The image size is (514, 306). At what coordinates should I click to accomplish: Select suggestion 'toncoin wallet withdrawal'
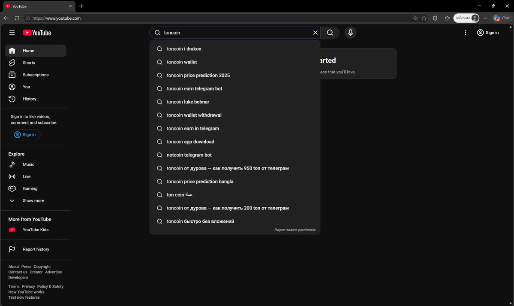[x=235, y=115]
